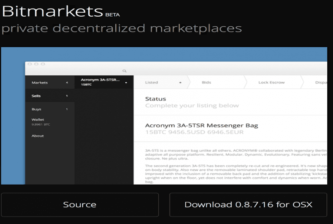Viewport: 333px width, 224px height.
Task: Click 'private decentralized marketplaces' tagline
Action: tap(122, 28)
